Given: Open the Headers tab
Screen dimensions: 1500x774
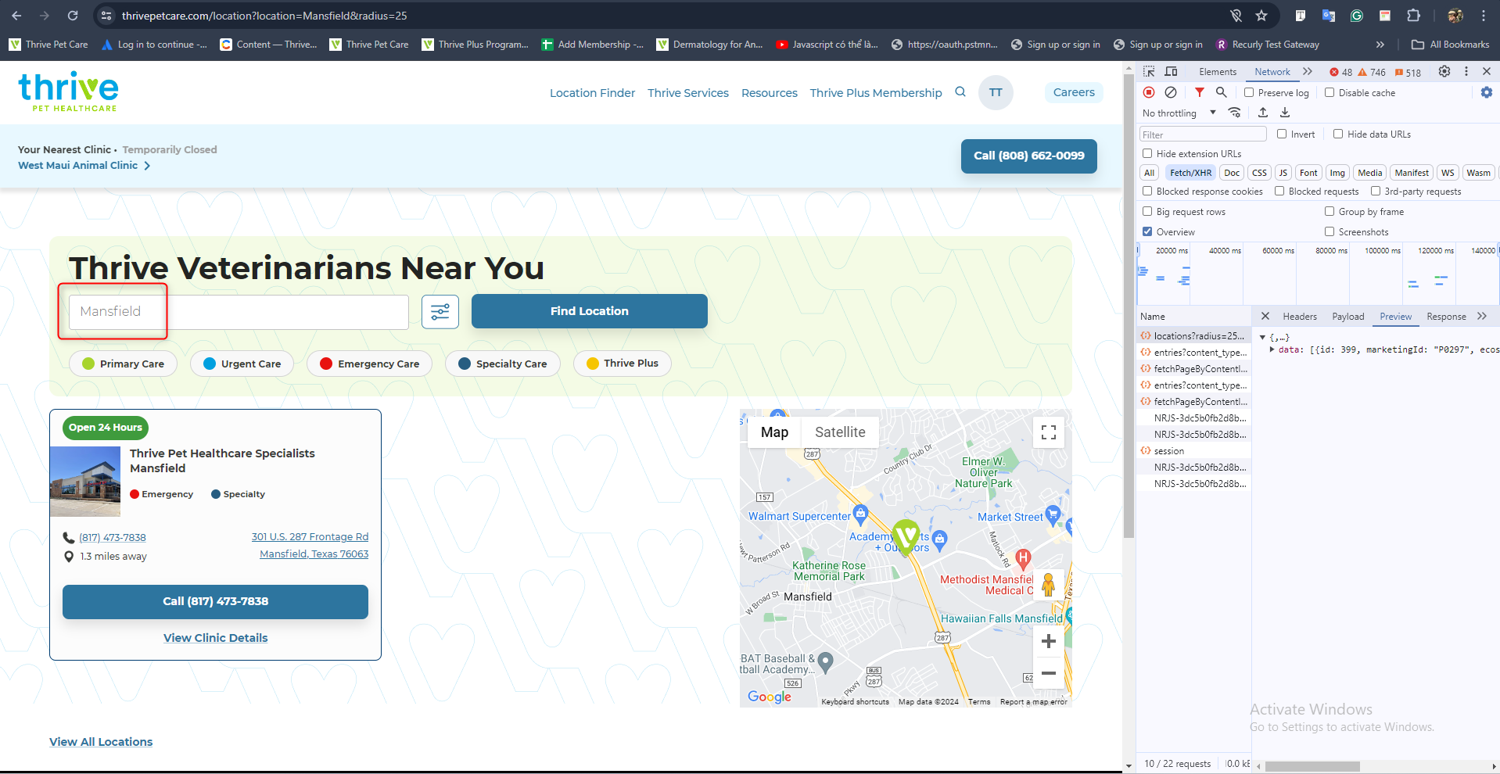Looking at the screenshot, I should click(x=1300, y=316).
